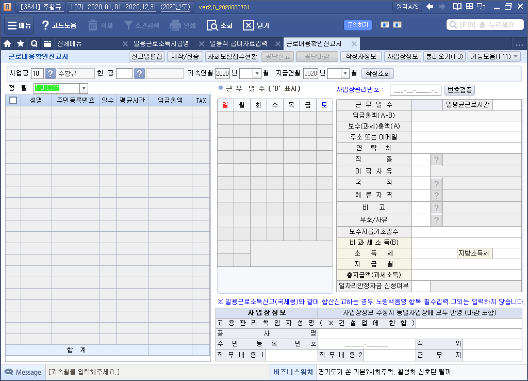Click the tab overflow ellipsis icon
The image size is (528, 381).
point(519,44)
